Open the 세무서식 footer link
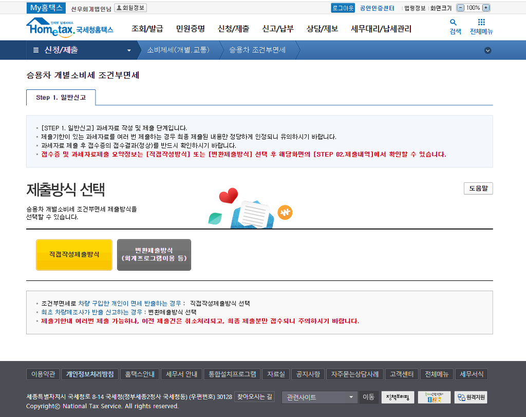 pyautogui.click(x=472, y=374)
